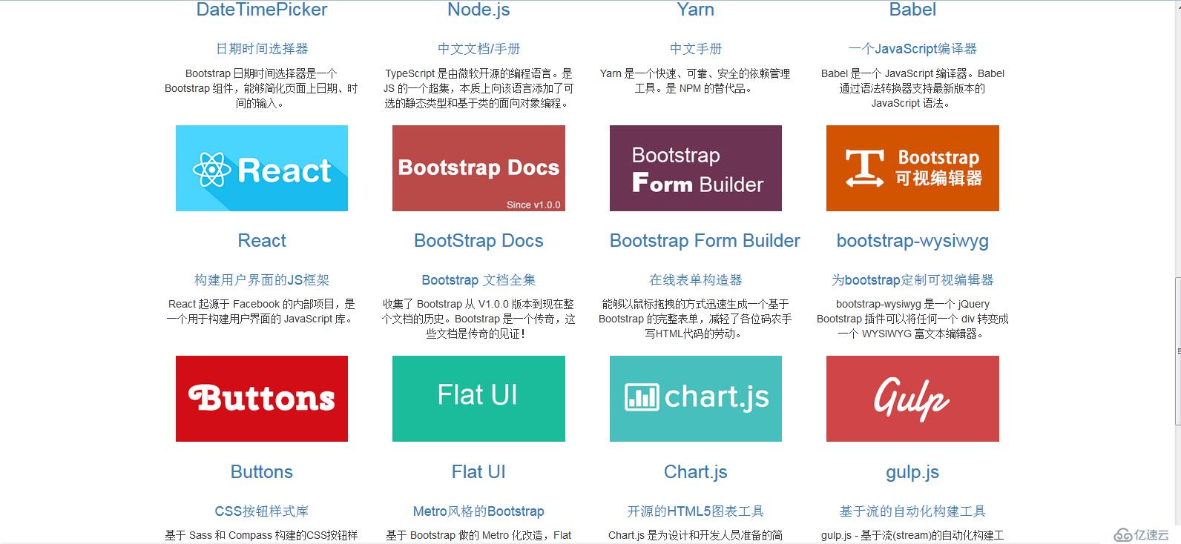
Task: Click the Bootstrap Form Builder title link
Action: 705,241
